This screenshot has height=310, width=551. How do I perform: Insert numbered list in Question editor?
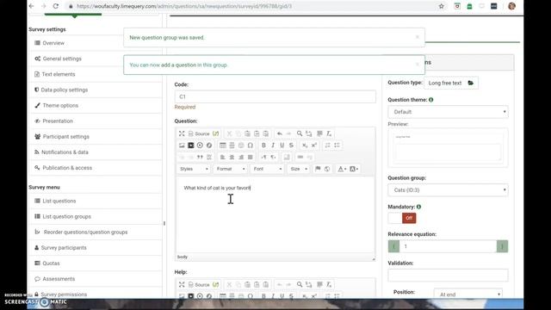point(327,146)
